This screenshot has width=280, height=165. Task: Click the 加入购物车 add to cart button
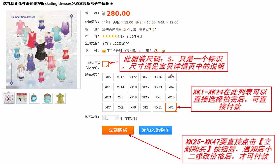[156, 130]
